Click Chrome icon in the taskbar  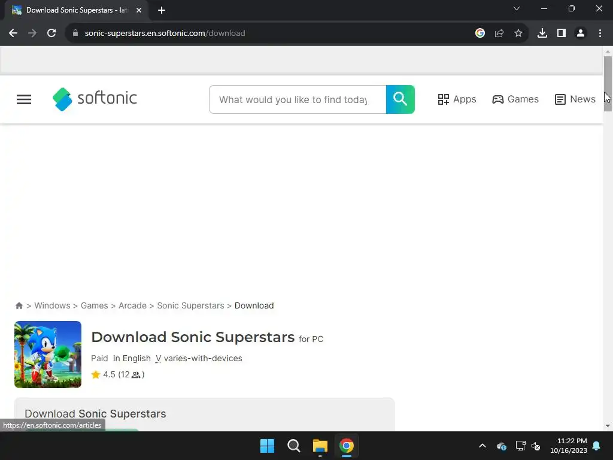[x=347, y=446]
